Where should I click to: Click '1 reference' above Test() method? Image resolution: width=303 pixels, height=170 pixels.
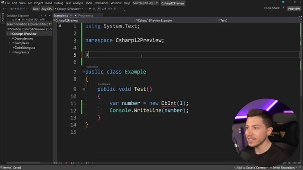click(104, 84)
